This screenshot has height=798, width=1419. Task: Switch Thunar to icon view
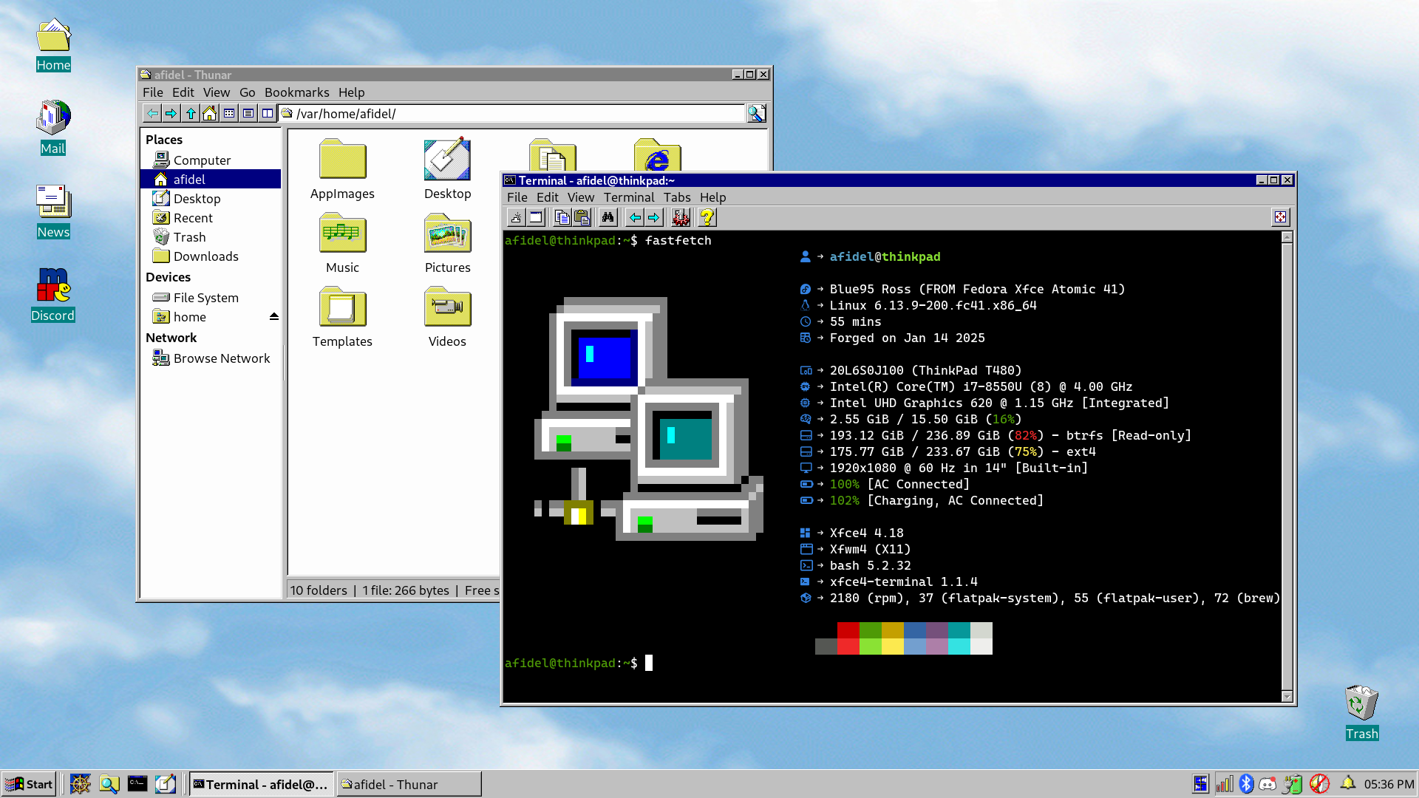tap(229, 113)
